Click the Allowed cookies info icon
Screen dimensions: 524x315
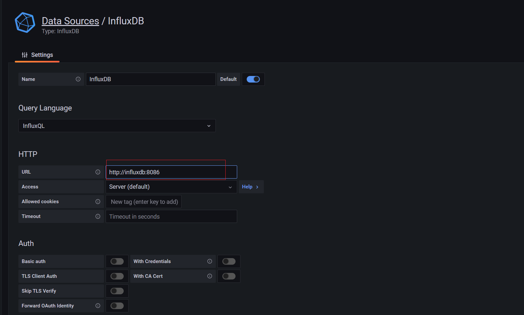(x=98, y=202)
